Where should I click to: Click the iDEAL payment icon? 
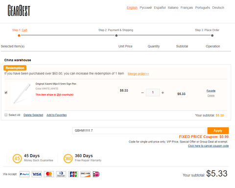pos(96,174)
